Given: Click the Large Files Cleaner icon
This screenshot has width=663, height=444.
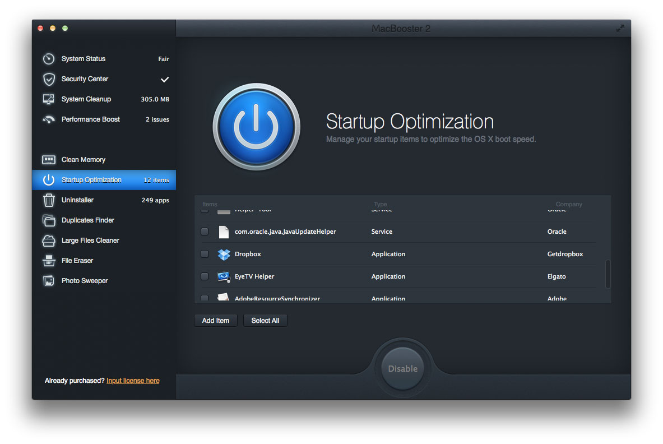Looking at the screenshot, I should [x=49, y=240].
